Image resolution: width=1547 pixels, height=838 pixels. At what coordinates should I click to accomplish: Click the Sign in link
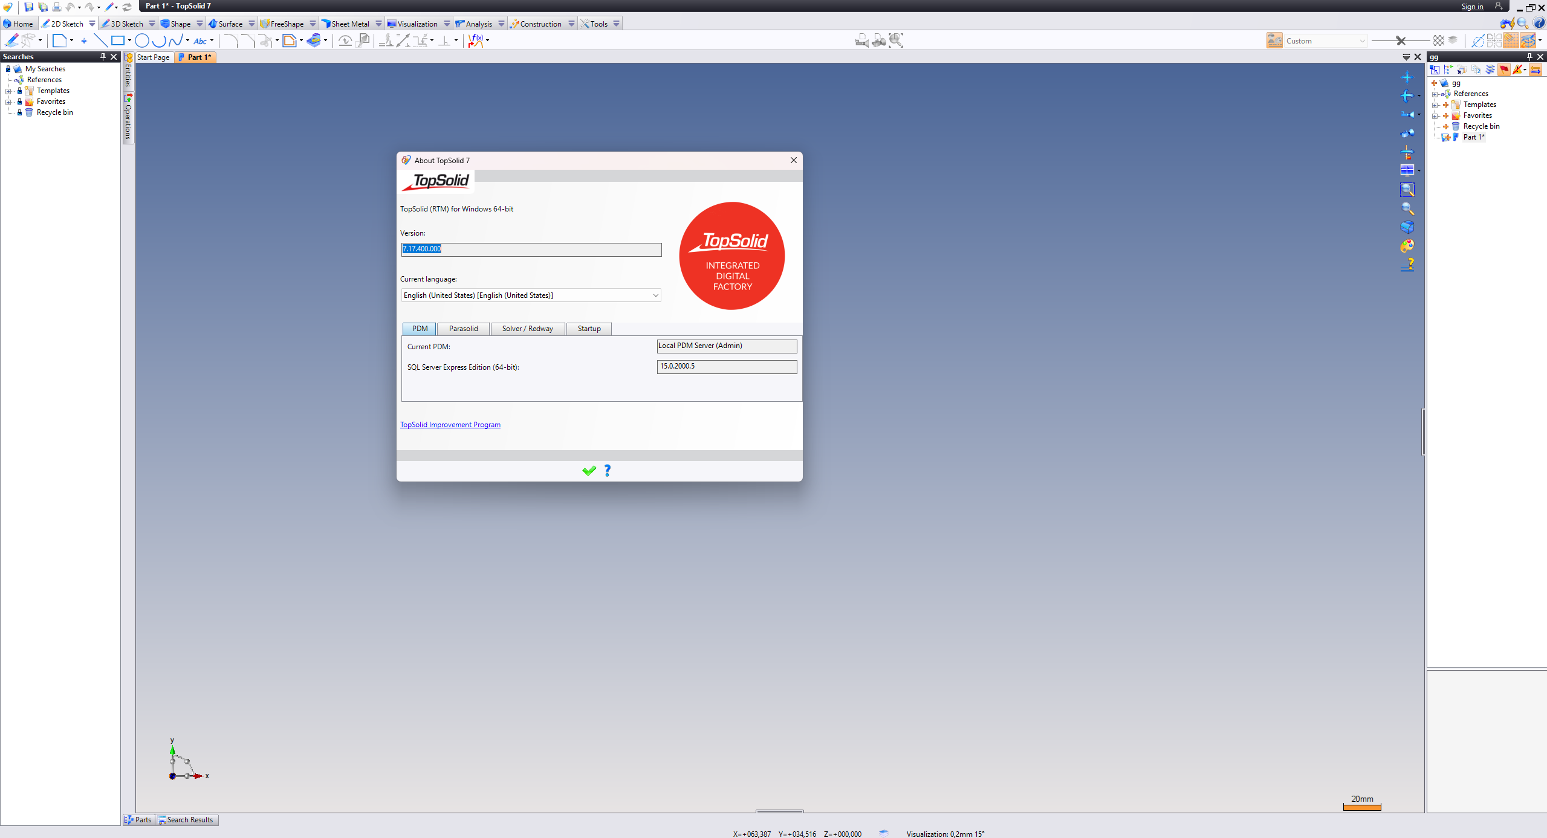(1473, 7)
